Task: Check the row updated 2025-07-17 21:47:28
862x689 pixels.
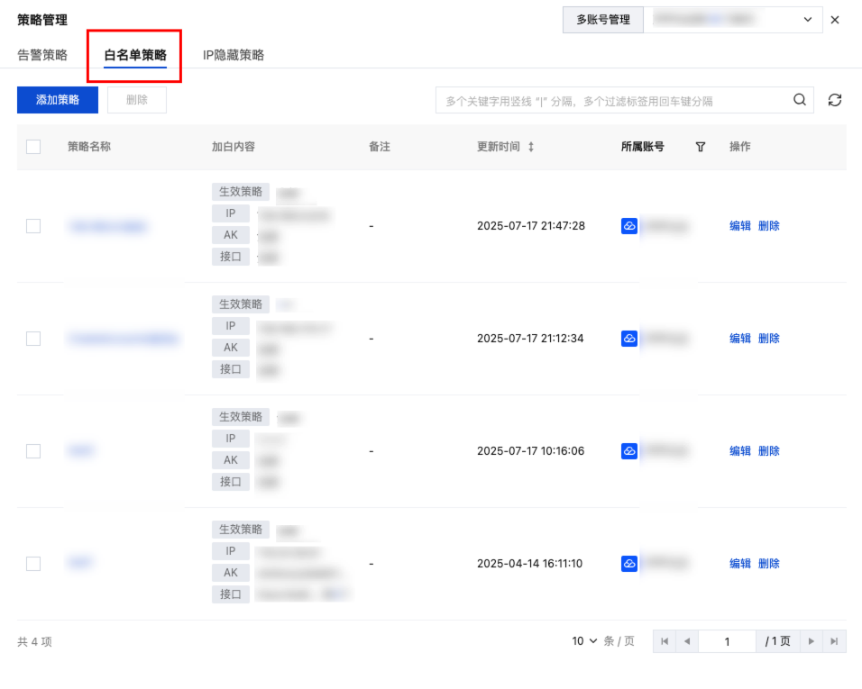Action: click(33, 226)
